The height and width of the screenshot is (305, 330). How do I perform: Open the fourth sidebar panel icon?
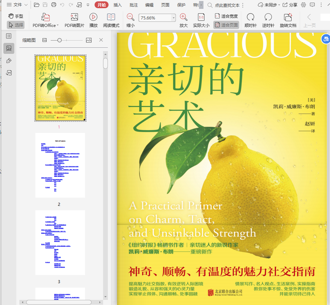click(x=9, y=73)
